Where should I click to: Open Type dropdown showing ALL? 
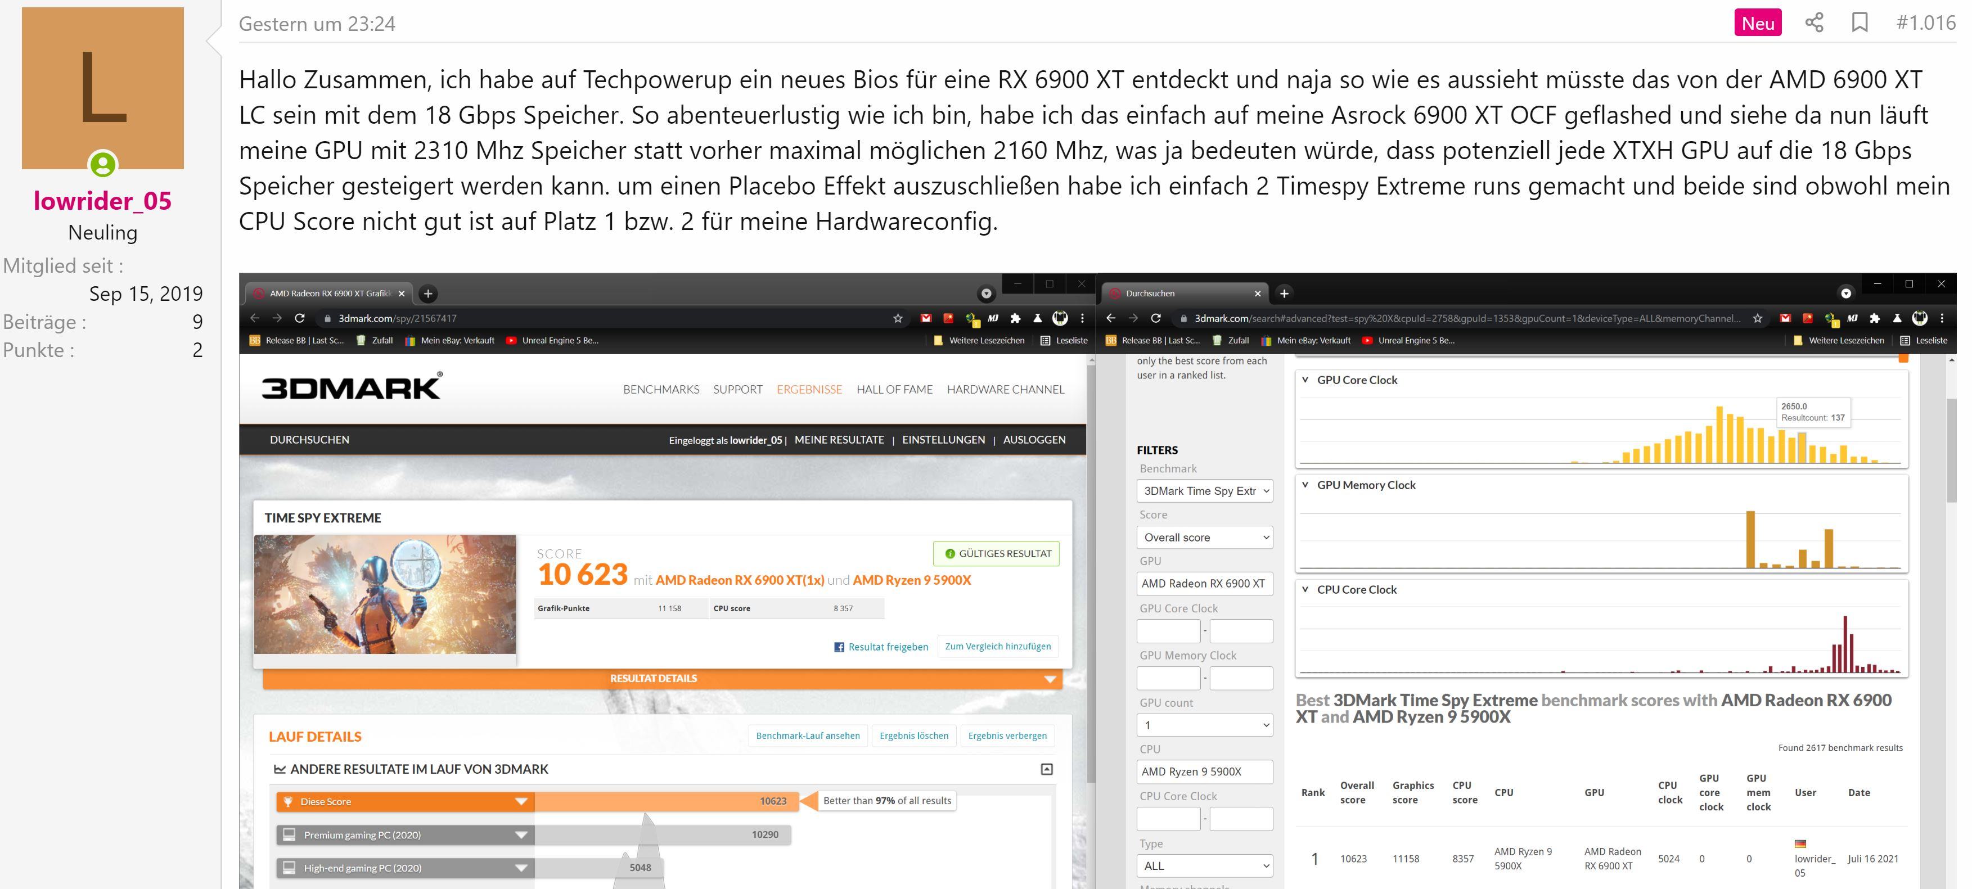1204,866
